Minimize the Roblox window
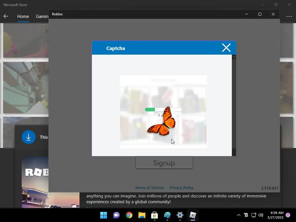 pyautogui.click(x=246, y=14)
